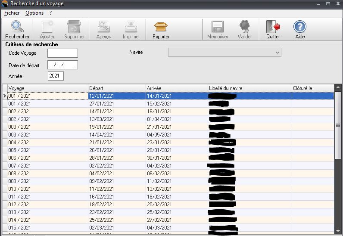343x236 pixels.
Task: Click the vertical scrollbar of voyage list
Action: pos(338,172)
